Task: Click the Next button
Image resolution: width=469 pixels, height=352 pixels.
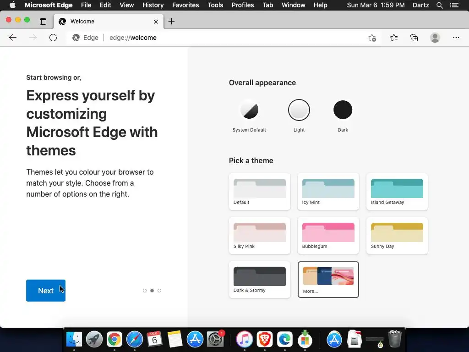Action: 46,291
